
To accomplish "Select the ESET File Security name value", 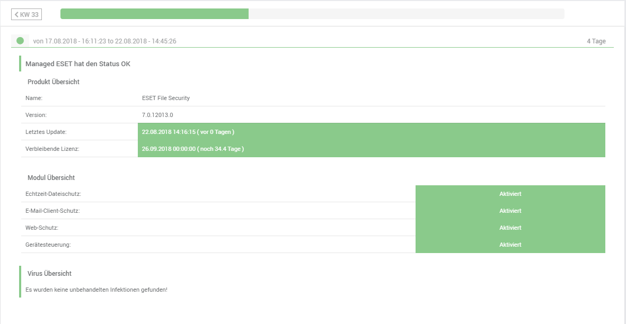I will coord(166,98).
